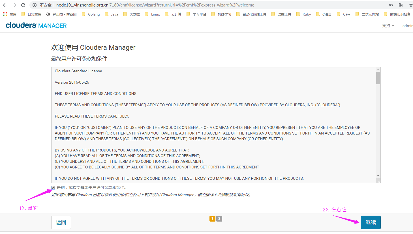Viewport: 413px width, 234px height.
Task: Open the 前端知识扫盲 bookmark folder
Action: [x=397, y=14]
